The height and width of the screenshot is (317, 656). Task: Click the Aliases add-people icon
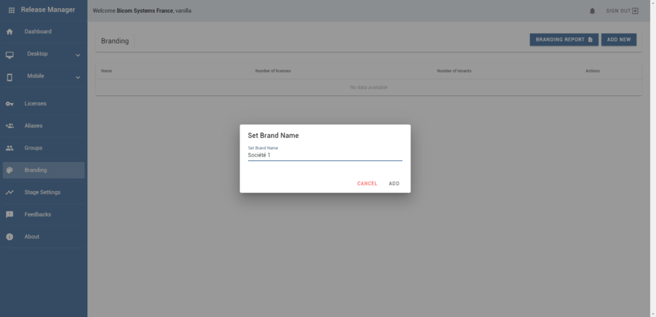click(x=10, y=126)
